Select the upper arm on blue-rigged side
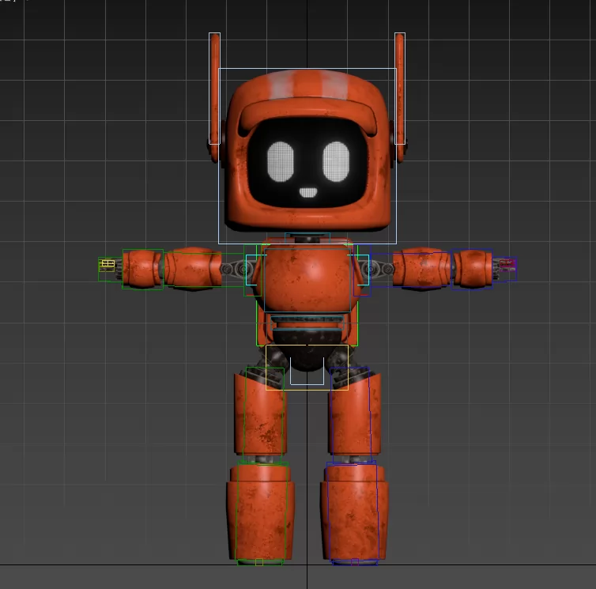Image resolution: width=596 pixels, height=589 pixels. (x=421, y=270)
